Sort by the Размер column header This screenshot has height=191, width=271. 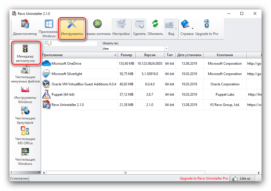[126, 55]
